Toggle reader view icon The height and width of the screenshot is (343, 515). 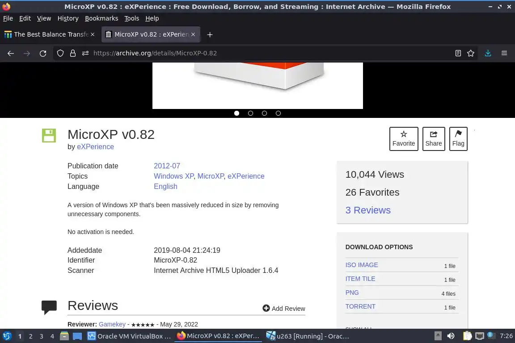point(458,53)
